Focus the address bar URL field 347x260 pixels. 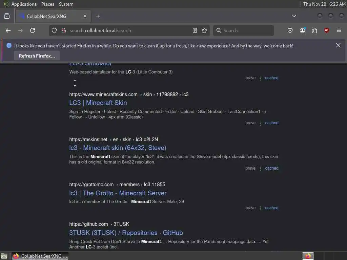coord(129,30)
